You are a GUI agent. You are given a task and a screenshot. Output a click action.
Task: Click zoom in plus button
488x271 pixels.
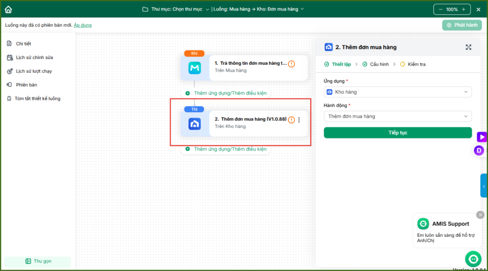tap(464, 10)
